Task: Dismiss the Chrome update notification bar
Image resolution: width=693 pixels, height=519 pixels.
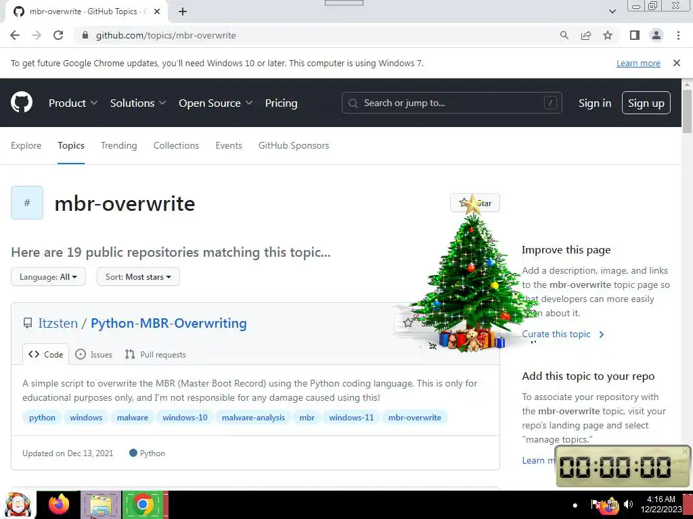Action: [677, 63]
